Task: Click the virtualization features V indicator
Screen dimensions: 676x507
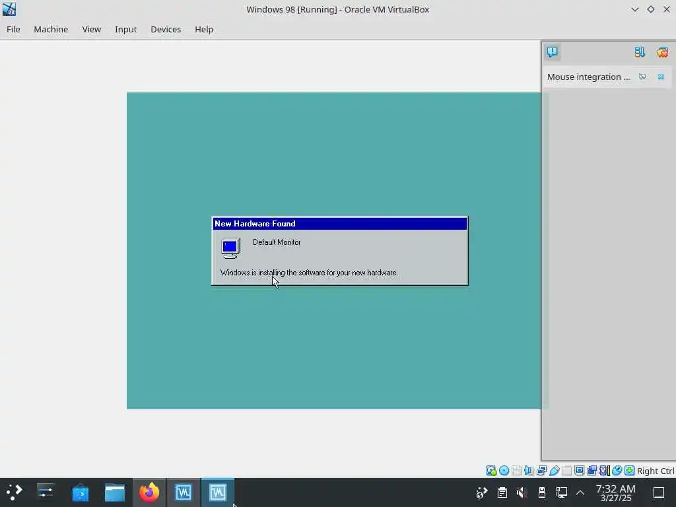Action: click(x=604, y=471)
